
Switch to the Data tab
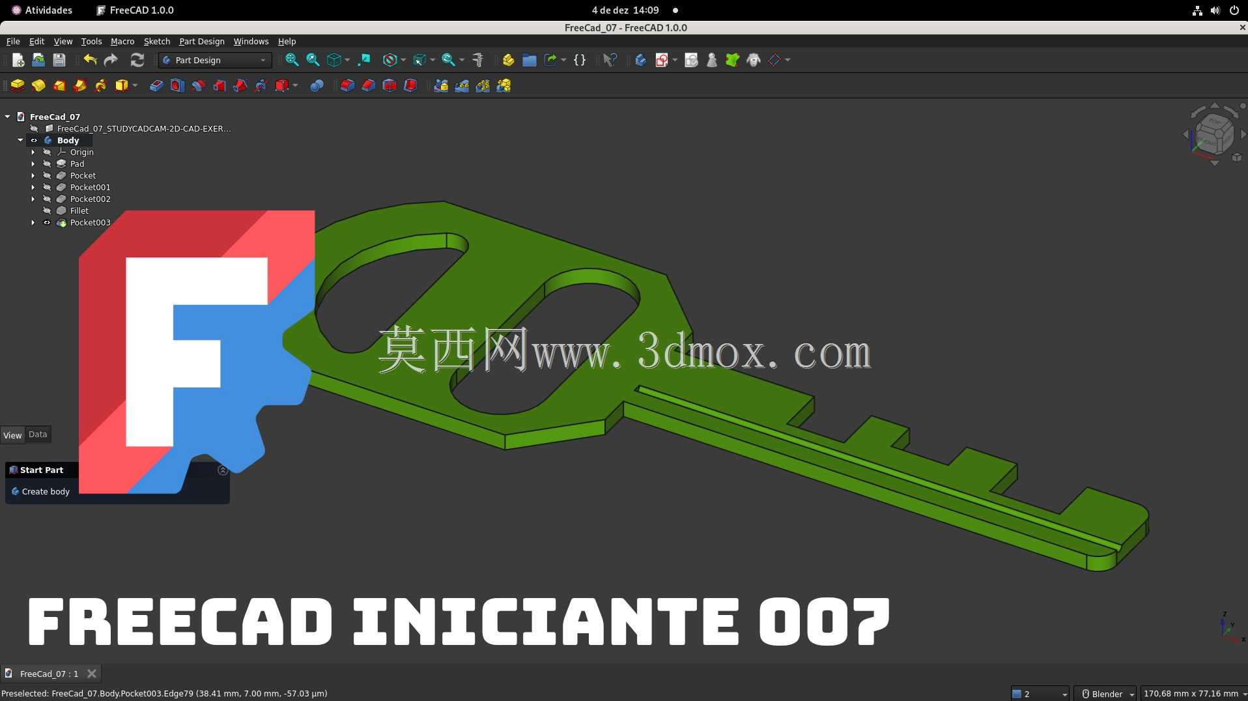(38, 435)
